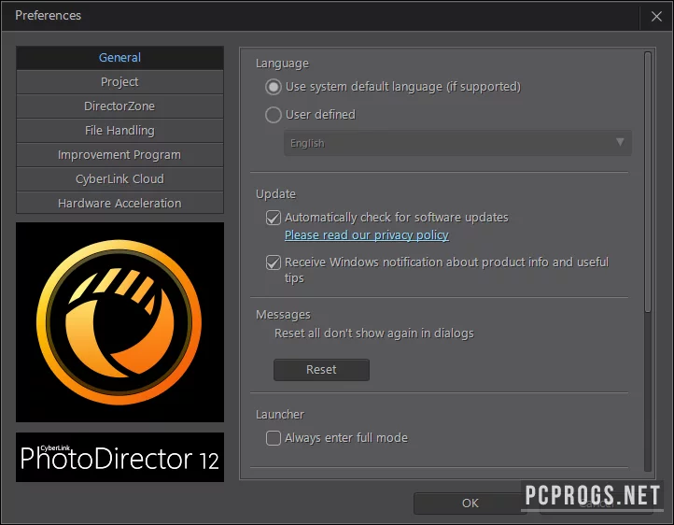Go to the Improvement Program tab
This screenshot has height=525, width=674.
(119, 155)
